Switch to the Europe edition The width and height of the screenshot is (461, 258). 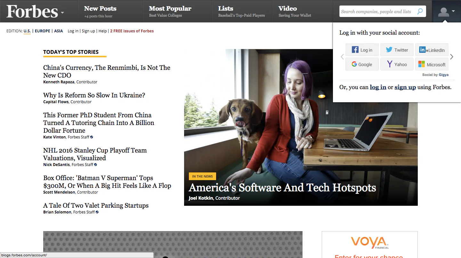pyautogui.click(x=43, y=31)
